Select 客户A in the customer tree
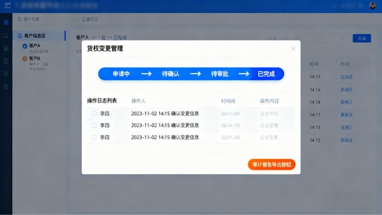The height and width of the screenshot is (215, 382). coord(35,45)
